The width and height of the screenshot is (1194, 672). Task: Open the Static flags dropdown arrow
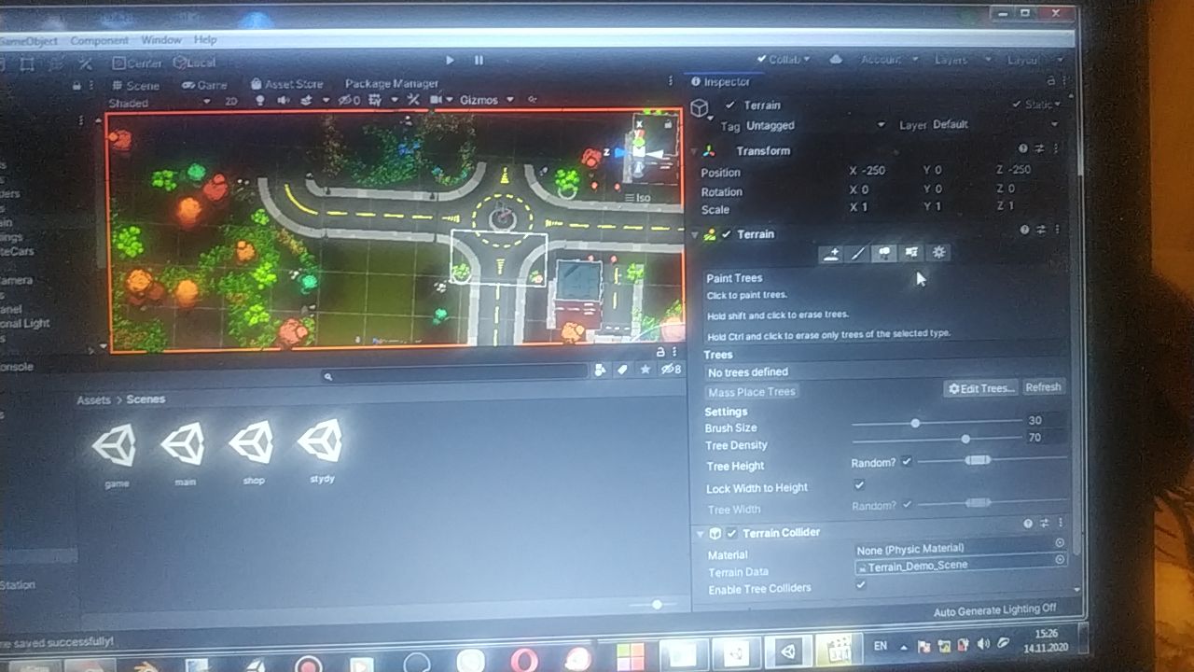pyautogui.click(x=1057, y=105)
